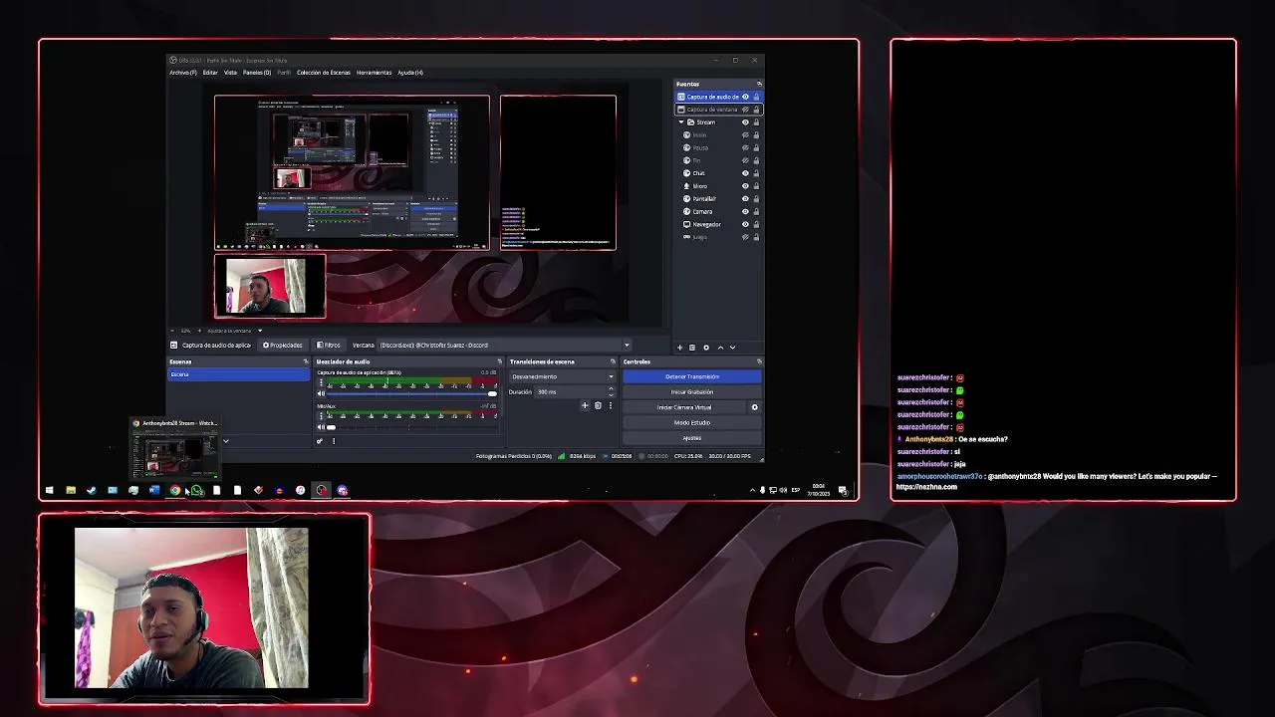Enable Modo Estudio
The height and width of the screenshot is (717, 1275).
[x=692, y=422]
